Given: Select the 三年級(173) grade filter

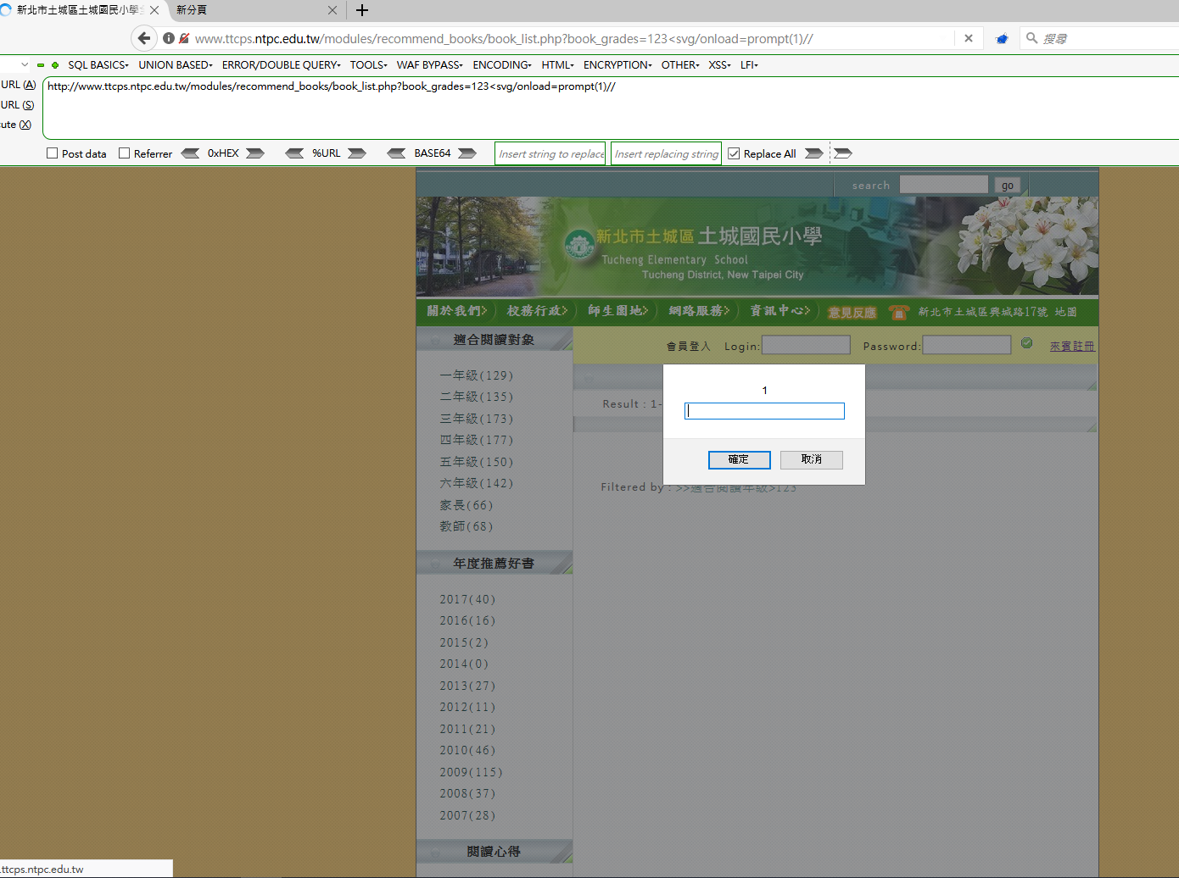Looking at the screenshot, I should (x=477, y=419).
